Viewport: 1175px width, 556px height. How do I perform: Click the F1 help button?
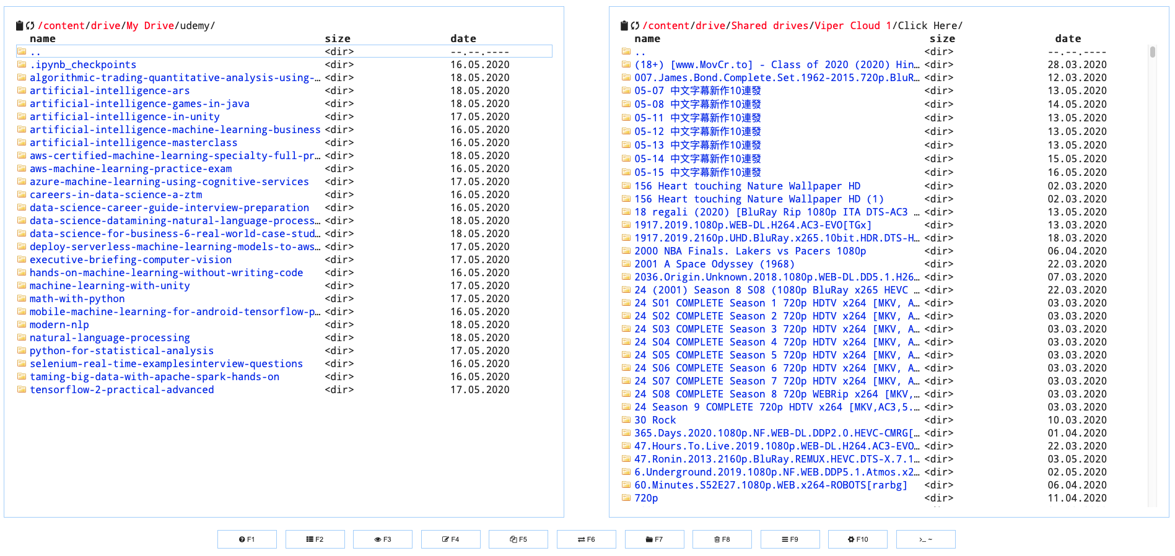click(247, 539)
